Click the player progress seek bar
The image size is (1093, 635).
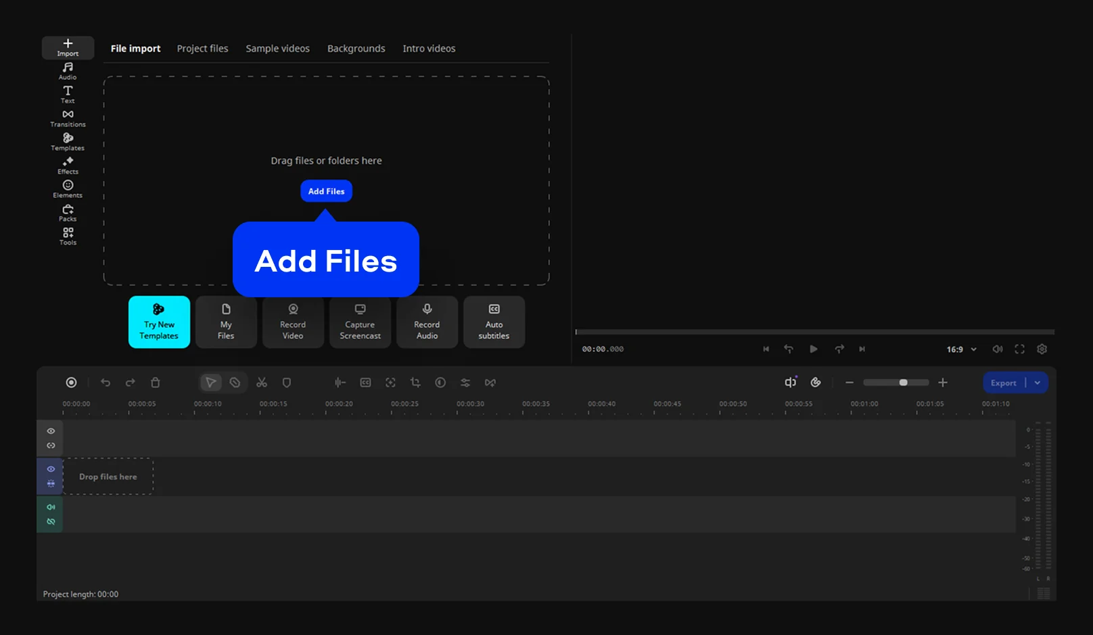(x=815, y=332)
